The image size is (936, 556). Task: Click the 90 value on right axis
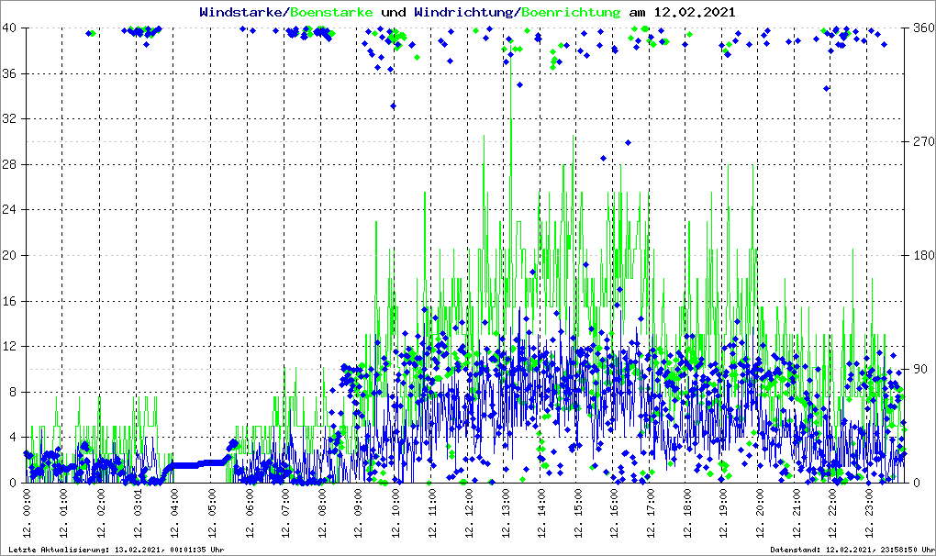918,370
